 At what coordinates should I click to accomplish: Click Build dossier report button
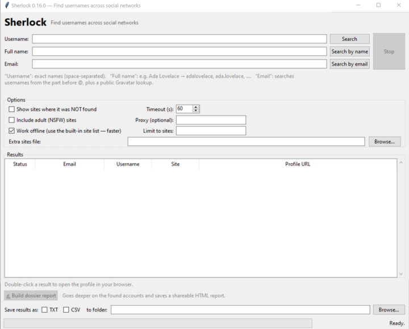point(31,296)
